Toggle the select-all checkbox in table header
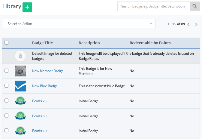Screen dimensions: 202x139 [x=6, y=42]
